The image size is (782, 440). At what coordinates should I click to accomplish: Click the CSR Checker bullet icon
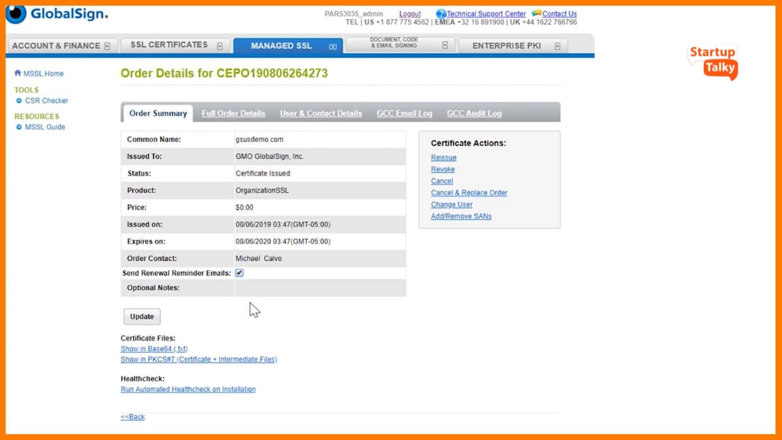pos(19,101)
